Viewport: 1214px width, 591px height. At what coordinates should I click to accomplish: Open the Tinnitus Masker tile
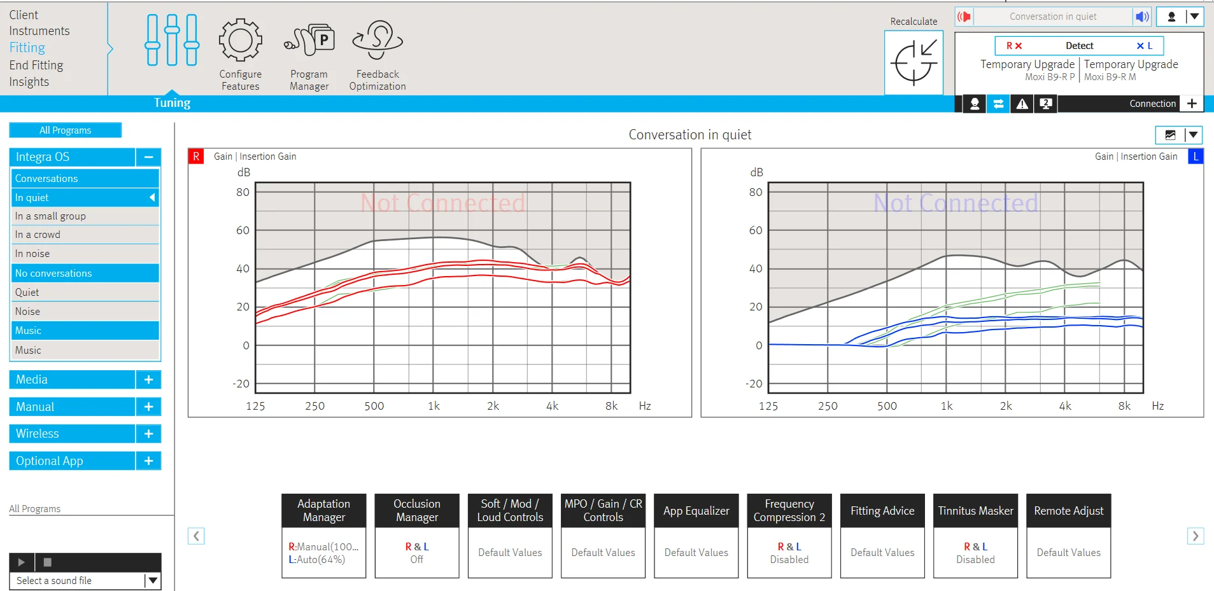click(975, 536)
